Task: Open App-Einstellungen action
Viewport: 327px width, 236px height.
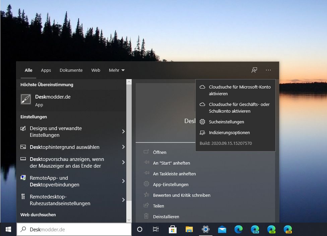Action: (x=171, y=184)
